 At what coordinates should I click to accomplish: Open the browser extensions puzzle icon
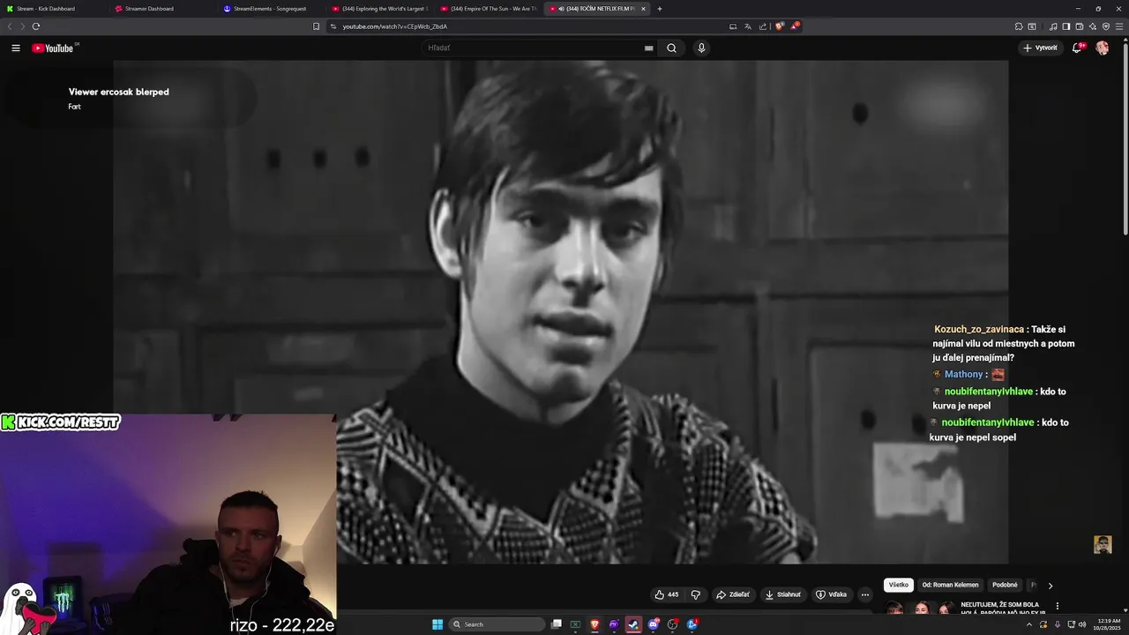click(1019, 26)
